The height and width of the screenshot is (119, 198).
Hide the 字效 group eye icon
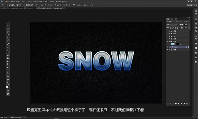pos(167,41)
